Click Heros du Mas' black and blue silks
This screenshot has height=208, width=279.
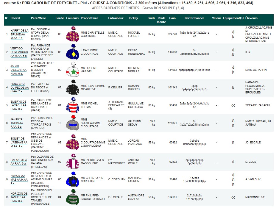coord(72,179)
